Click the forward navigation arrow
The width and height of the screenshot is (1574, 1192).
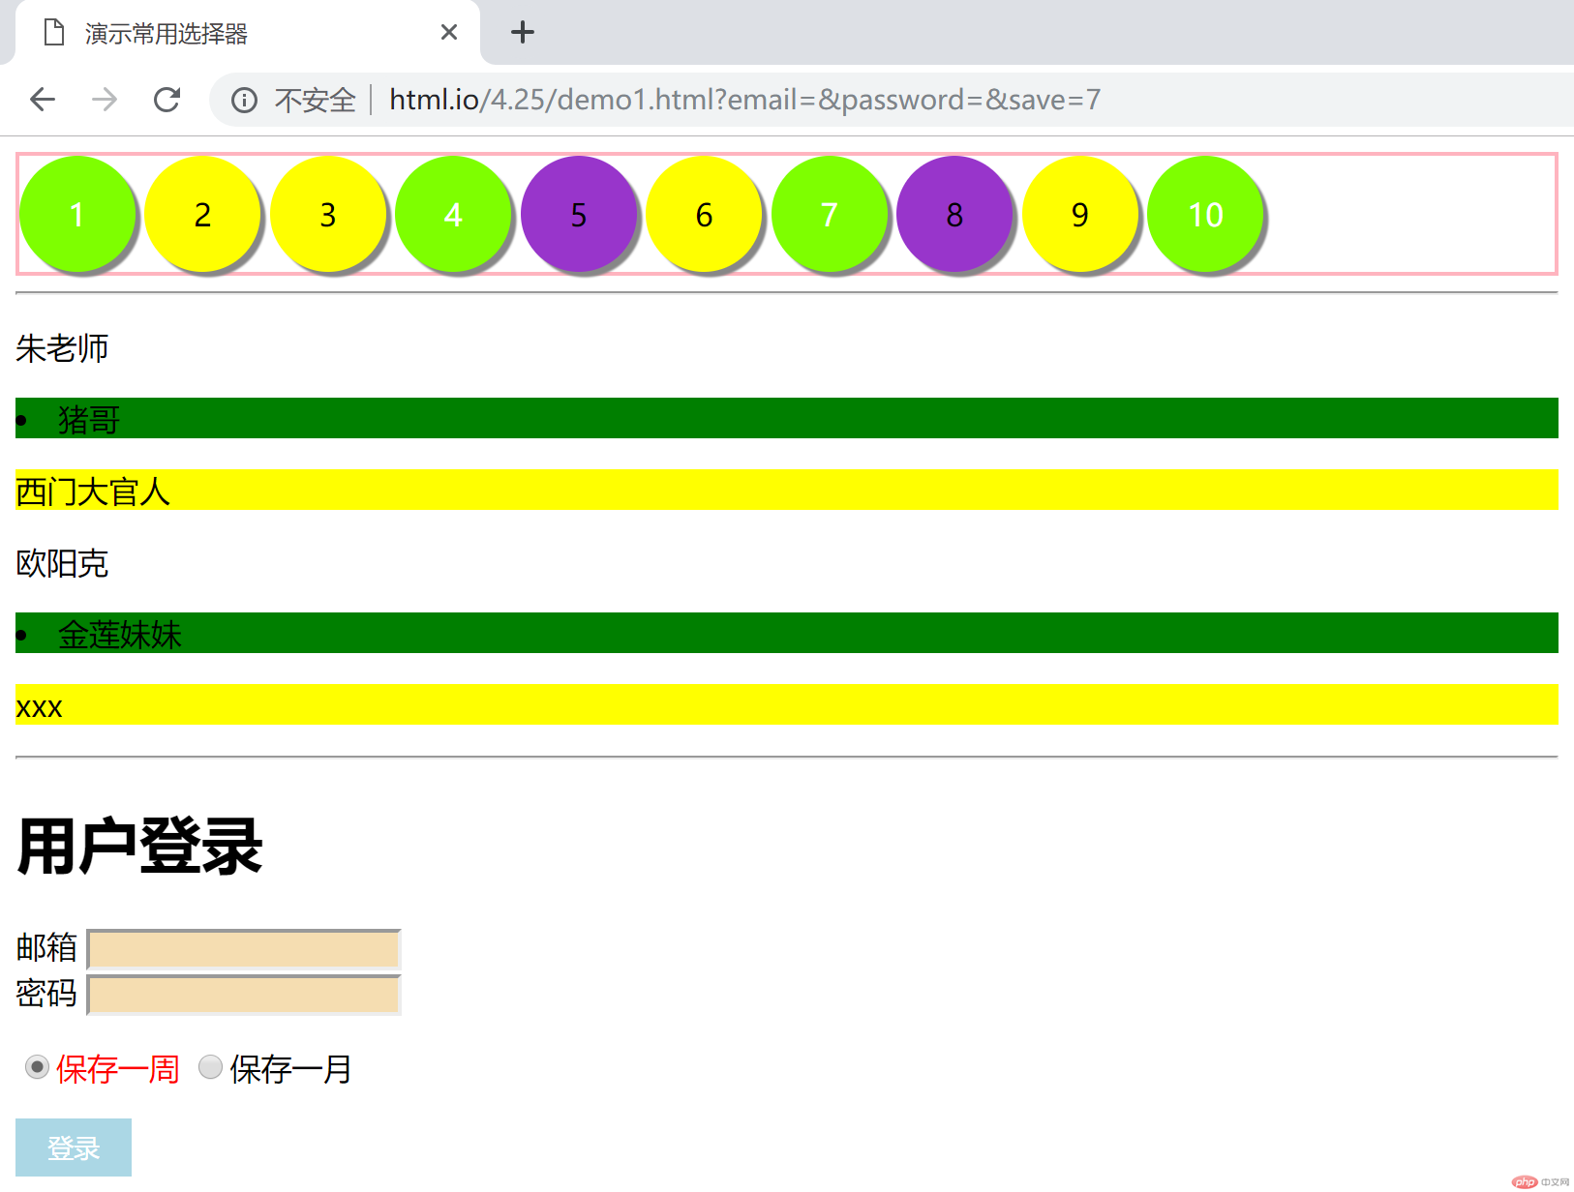105,100
